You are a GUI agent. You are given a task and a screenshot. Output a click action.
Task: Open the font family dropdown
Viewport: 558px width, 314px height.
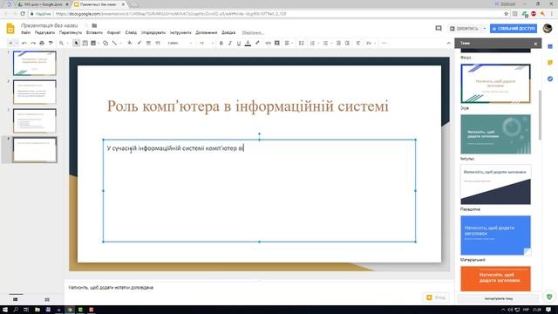click(180, 43)
